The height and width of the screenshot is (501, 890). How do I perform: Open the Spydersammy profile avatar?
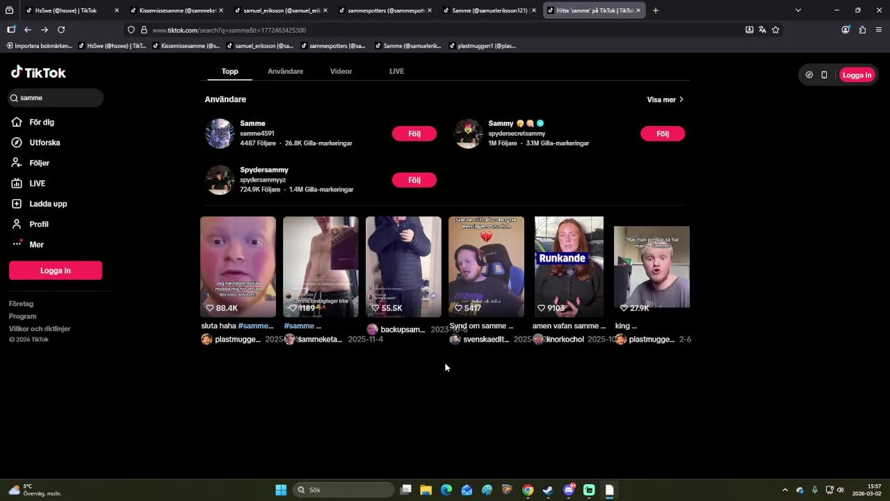coord(220,180)
